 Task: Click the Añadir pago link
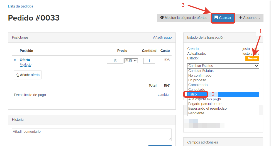click(162, 37)
